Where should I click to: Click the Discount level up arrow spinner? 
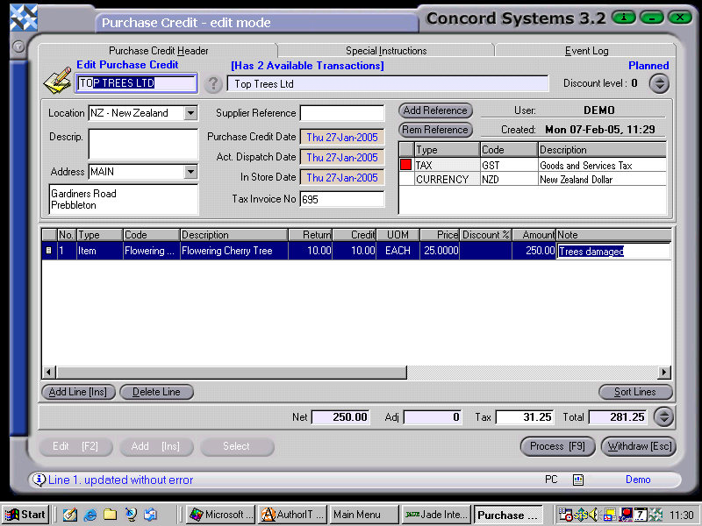click(659, 79)
